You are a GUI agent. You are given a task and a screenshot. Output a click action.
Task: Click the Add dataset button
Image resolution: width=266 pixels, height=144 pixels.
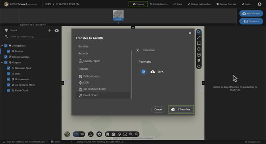coord(251,13)
